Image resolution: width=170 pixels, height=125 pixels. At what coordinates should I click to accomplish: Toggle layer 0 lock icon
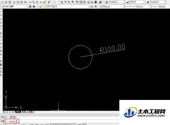52,6
